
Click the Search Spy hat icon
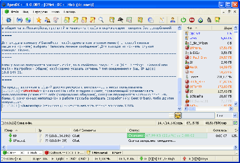click(x=120, y=20)
